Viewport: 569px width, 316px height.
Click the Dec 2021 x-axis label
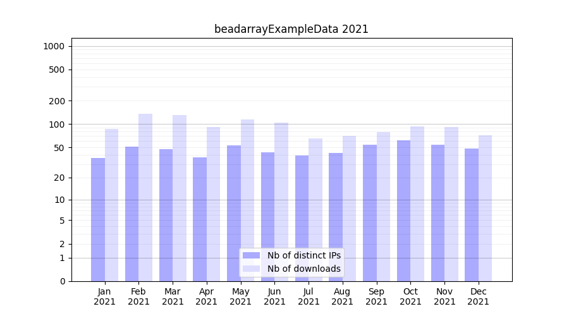pos(479,296)
